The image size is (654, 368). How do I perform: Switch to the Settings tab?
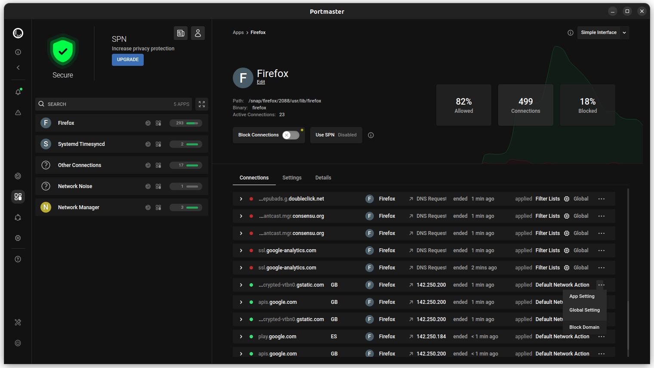[292, 178]
